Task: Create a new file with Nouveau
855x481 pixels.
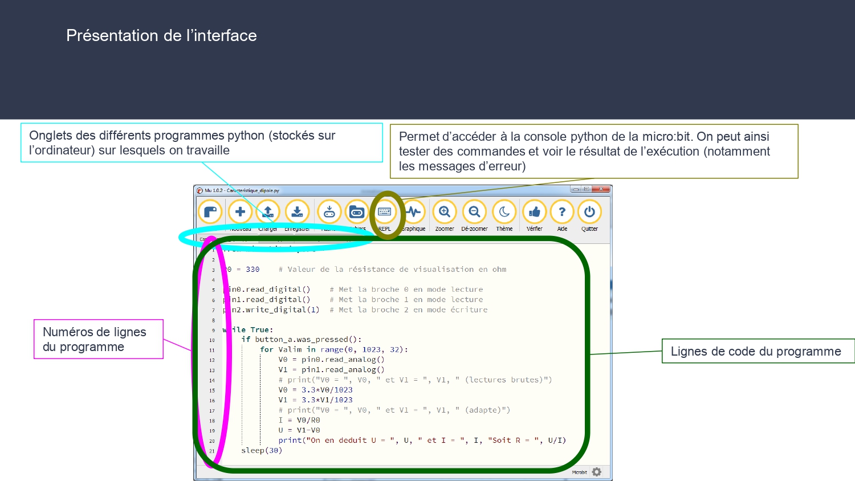Action: tap(240, 212)
